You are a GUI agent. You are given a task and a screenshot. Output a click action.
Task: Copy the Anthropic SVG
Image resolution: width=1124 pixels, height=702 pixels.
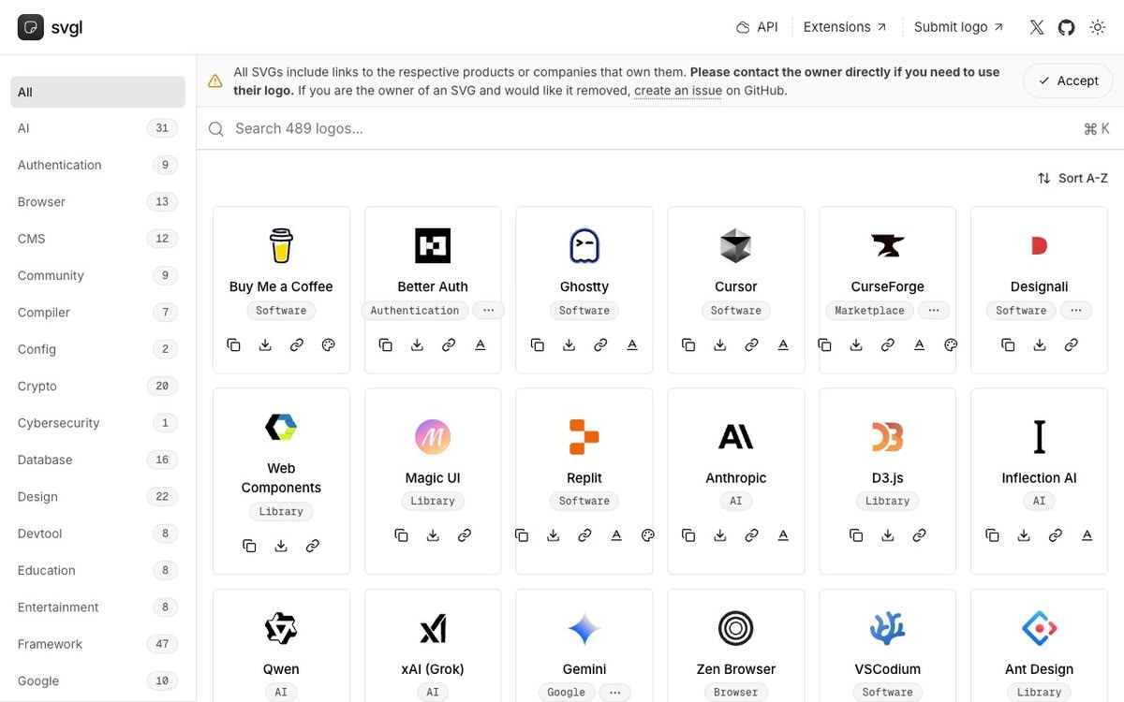click(688, 535)
